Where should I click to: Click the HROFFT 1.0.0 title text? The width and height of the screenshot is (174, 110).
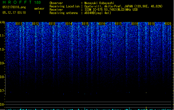pos(22,2)
